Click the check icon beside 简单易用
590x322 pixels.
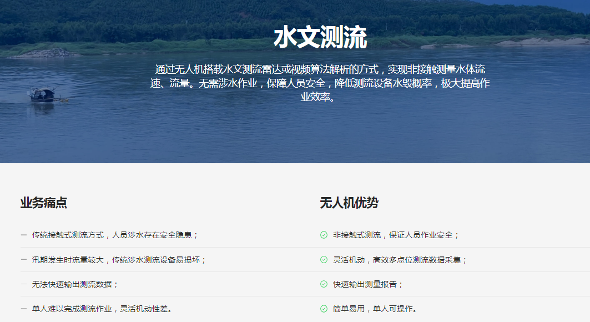[x=324, y=309]
